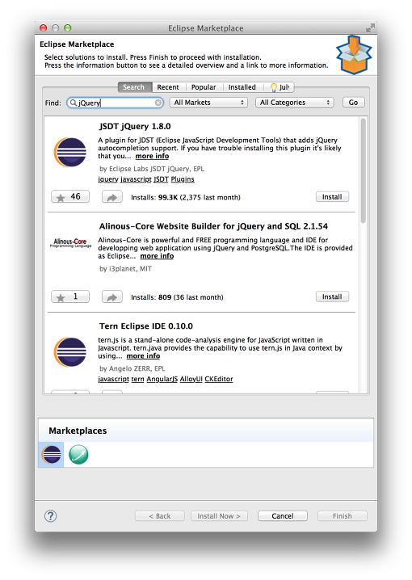
Task: Click the Tern Eclipse IDE 0.10.0 title
Action: click(x=145, y=326)
